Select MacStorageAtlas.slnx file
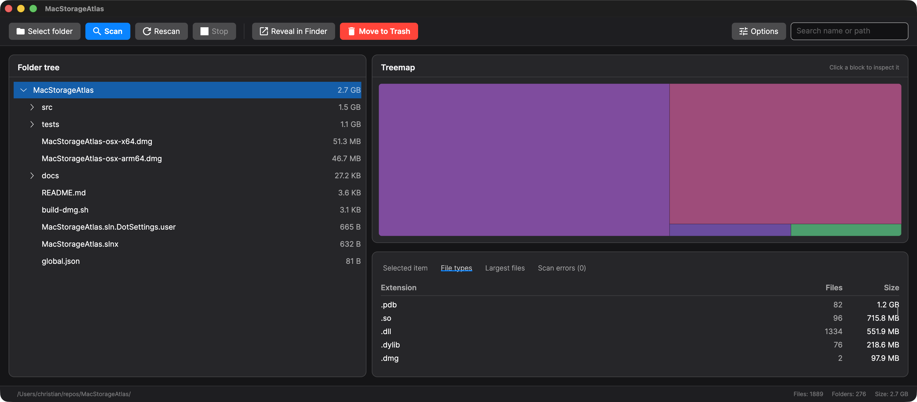The width and height of the screenshot is (917, 402). [x=187, y=244]
